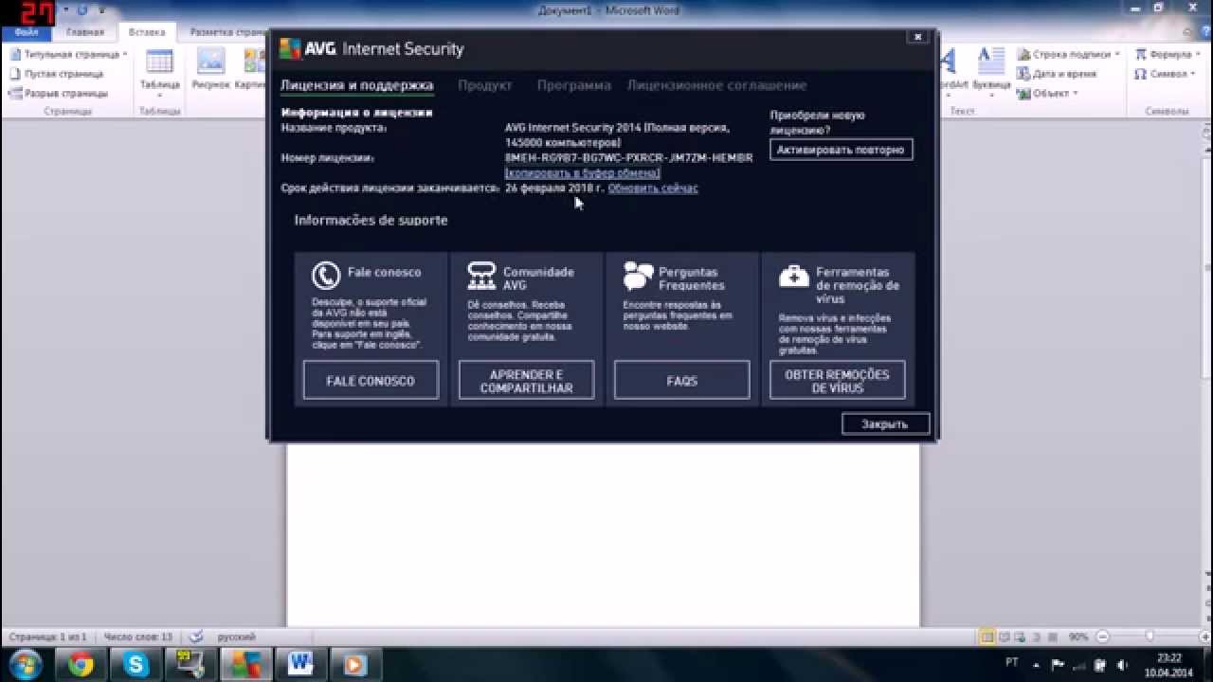Screen dimensions: 1213x682
Task: Click the Закрыть button in AVG dialog
Action: (885, 424)
